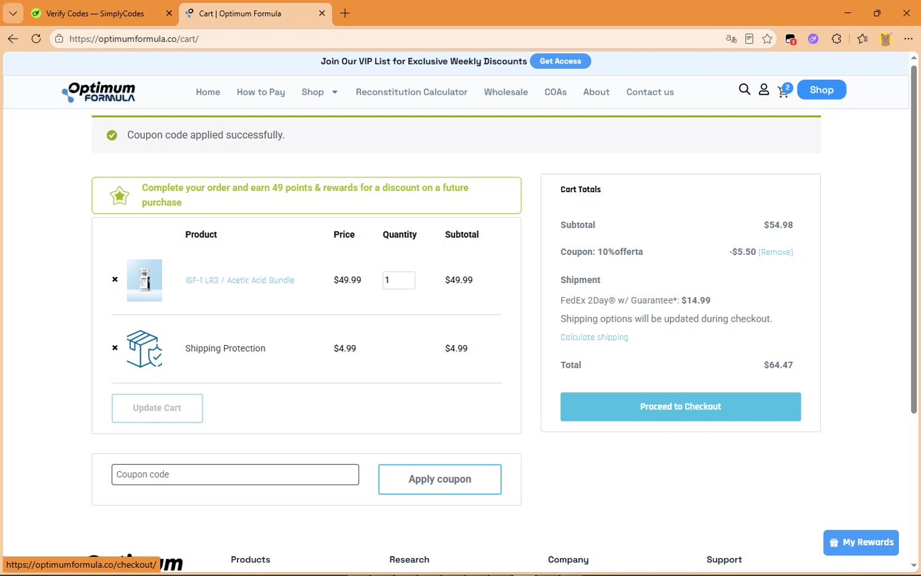Click Calculate shipping link
The height and width of the screenshot is (576, 921).
coord(594,337)
